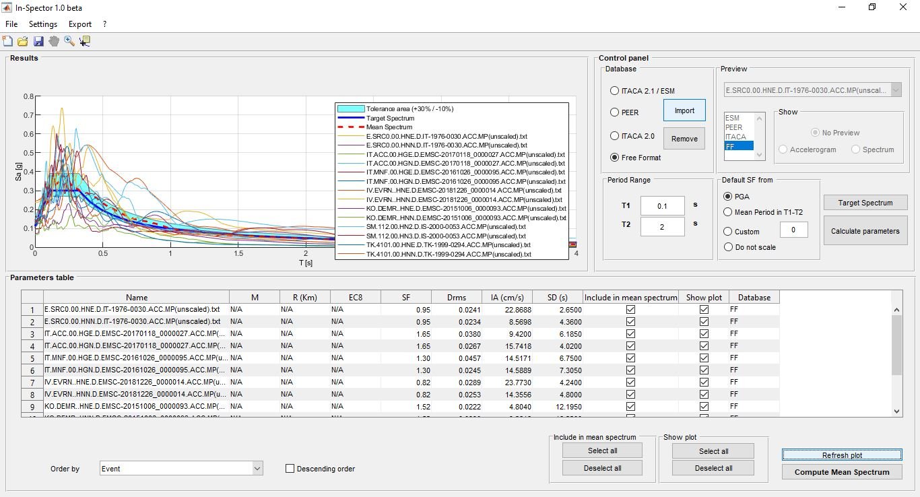
Task: Activate the Zoom In magnifier tool
Action: click(x=69, y=40)
